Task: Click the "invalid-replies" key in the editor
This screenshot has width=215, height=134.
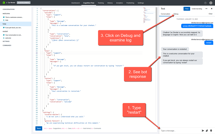Action: [x=52, y=114]
